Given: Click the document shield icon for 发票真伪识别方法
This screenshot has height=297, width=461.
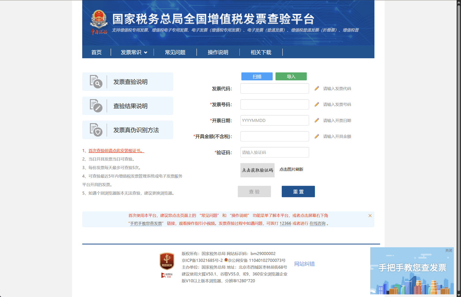Looking at the screenshot, I should pos(96,130).
